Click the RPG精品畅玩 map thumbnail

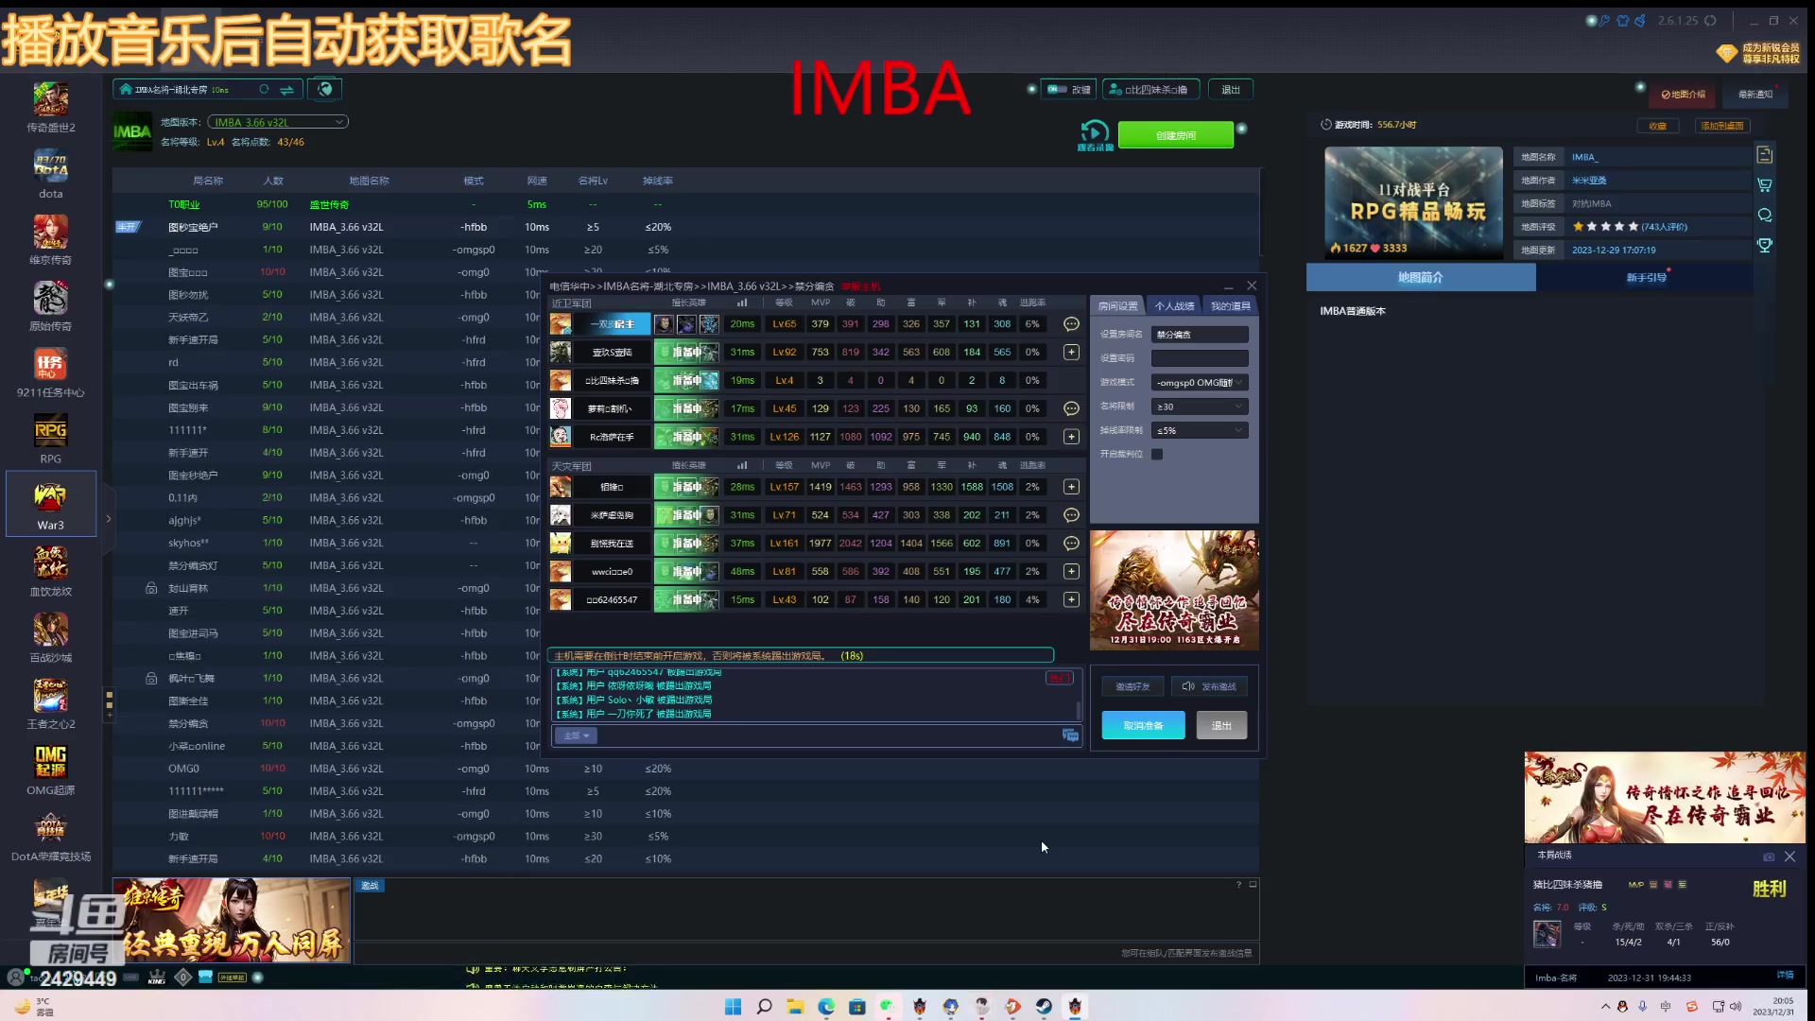coord(1413,202)
